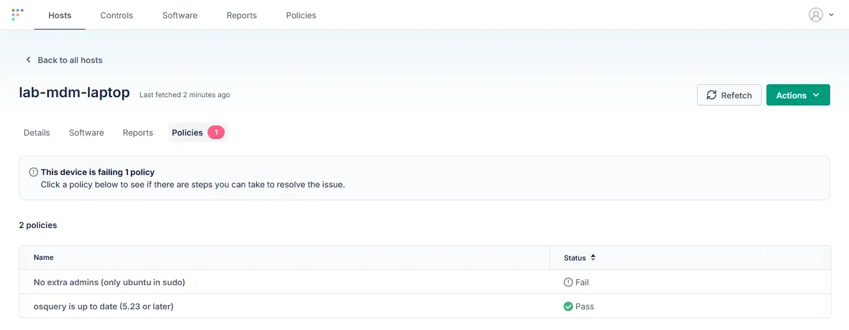The height and width of the screenshot is (330, 849).
Task: Open the user avatar account menu
Action: click(x=816, y=15)
